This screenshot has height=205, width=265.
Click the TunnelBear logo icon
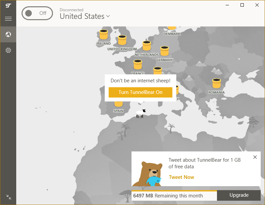[x=8, y=6]
